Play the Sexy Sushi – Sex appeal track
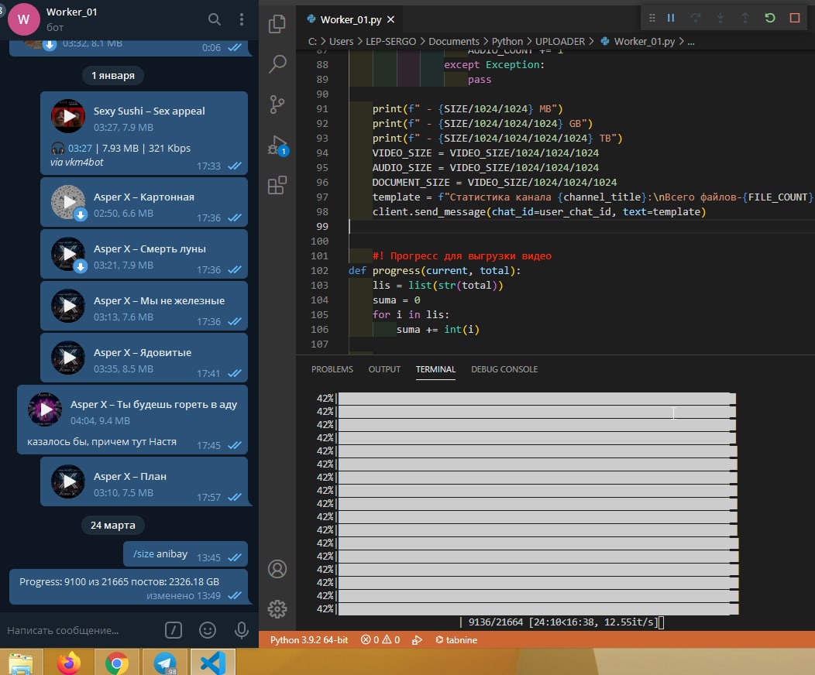The width and height of the screenshot is (815, 675). pyautogui.click(x=68, y=117)
